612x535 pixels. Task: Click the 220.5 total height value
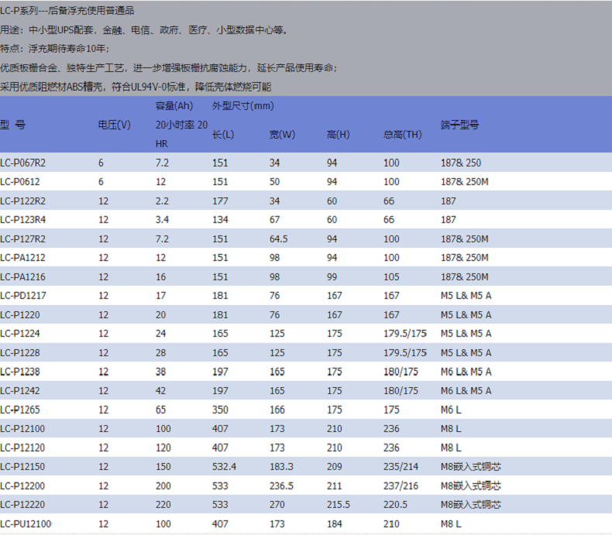395,505
